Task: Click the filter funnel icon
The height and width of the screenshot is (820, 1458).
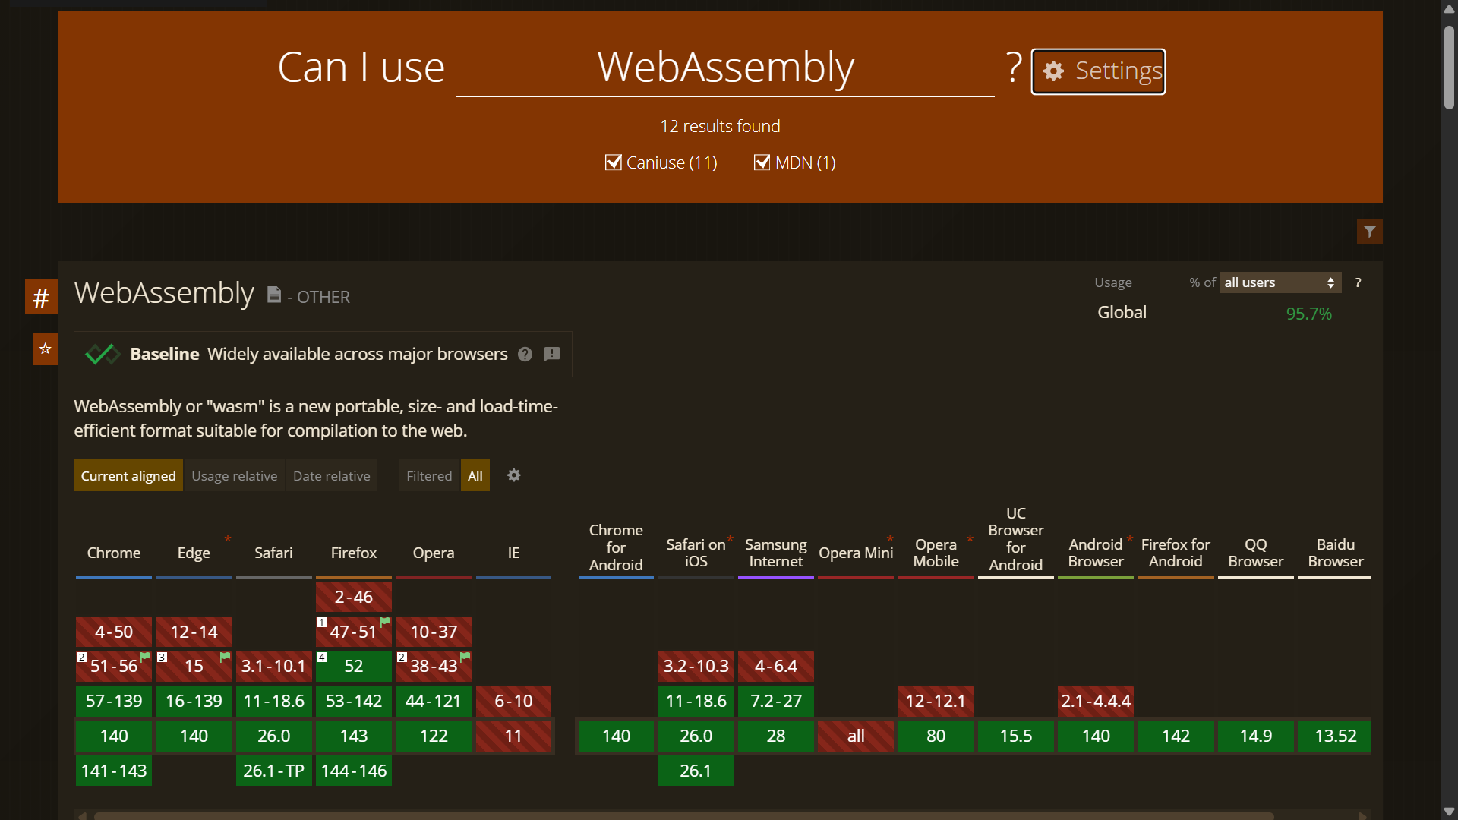Action: pos(1369,232)
